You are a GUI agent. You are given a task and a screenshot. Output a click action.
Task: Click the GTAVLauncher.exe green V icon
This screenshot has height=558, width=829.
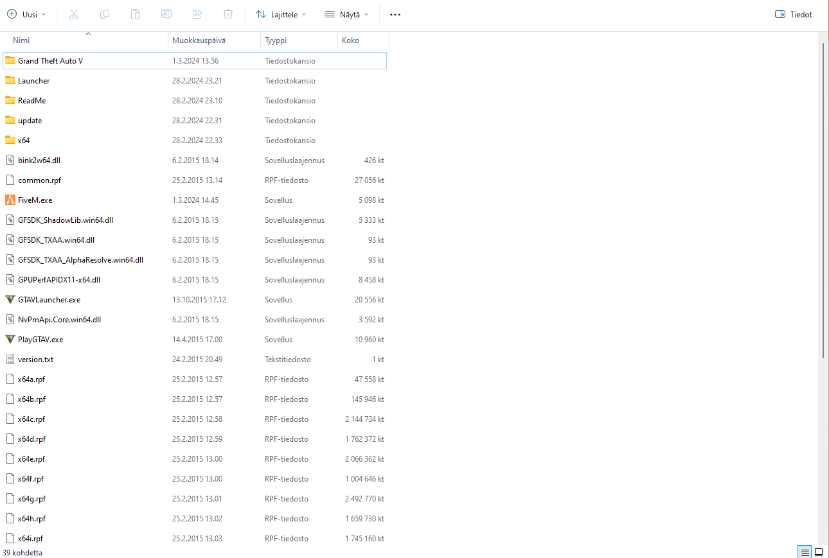[10, 299]
